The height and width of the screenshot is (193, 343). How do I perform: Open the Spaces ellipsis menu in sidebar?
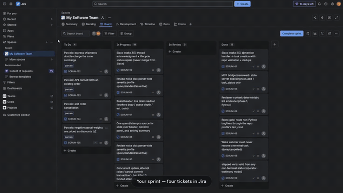(52, 42)
